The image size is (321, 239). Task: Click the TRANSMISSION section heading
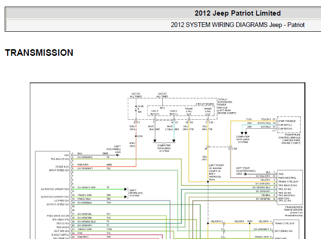click(39, 53)
